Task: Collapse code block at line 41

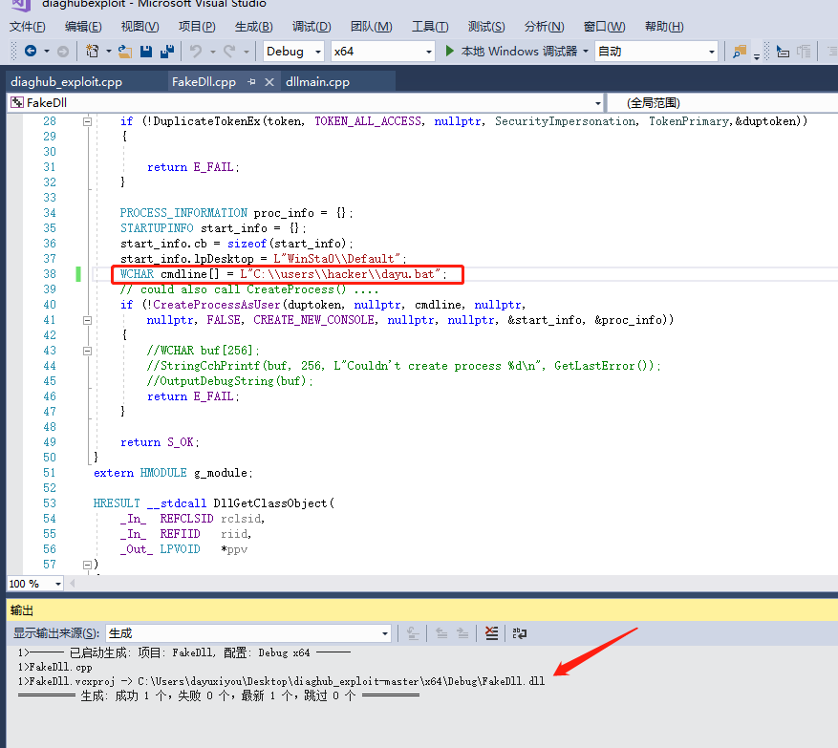Action: 87,320
